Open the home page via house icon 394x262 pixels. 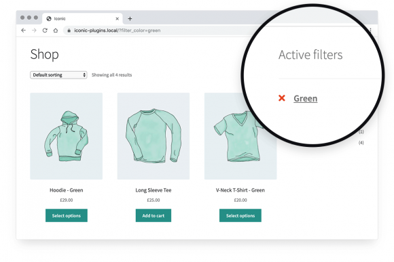tap(56, 30)
